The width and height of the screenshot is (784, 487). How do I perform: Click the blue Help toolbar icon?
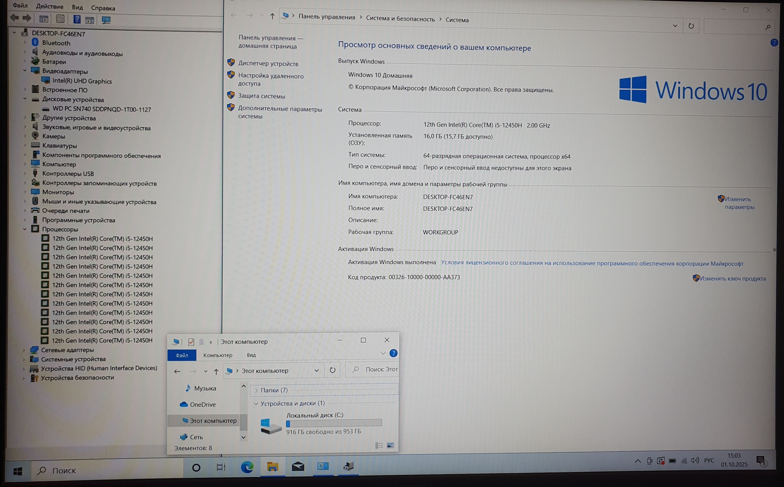pyautogui.click(x=77, y=20)
